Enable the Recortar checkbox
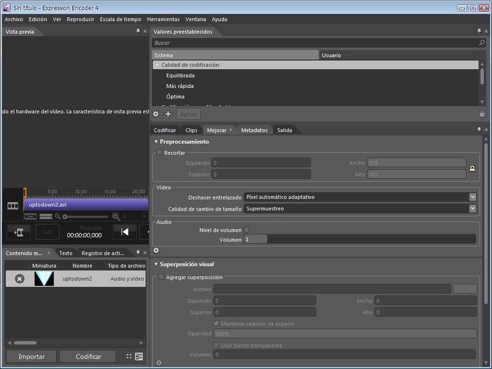 (160, 153)
